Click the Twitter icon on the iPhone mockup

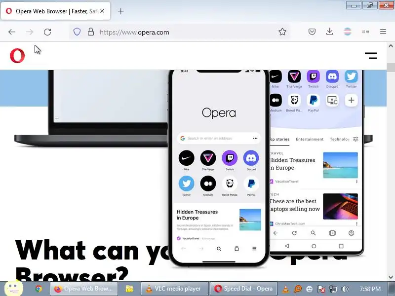pyautogui.click(x=187, y=184)
